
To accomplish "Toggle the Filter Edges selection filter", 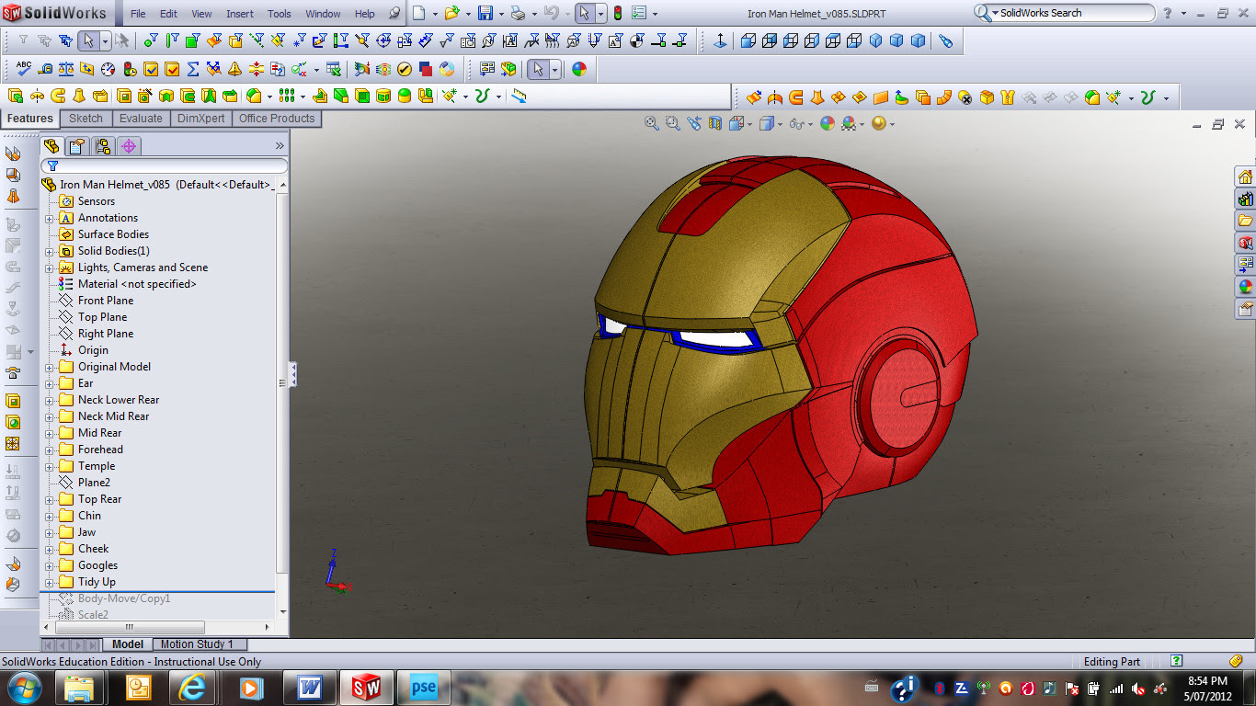I will click(171, 40).
